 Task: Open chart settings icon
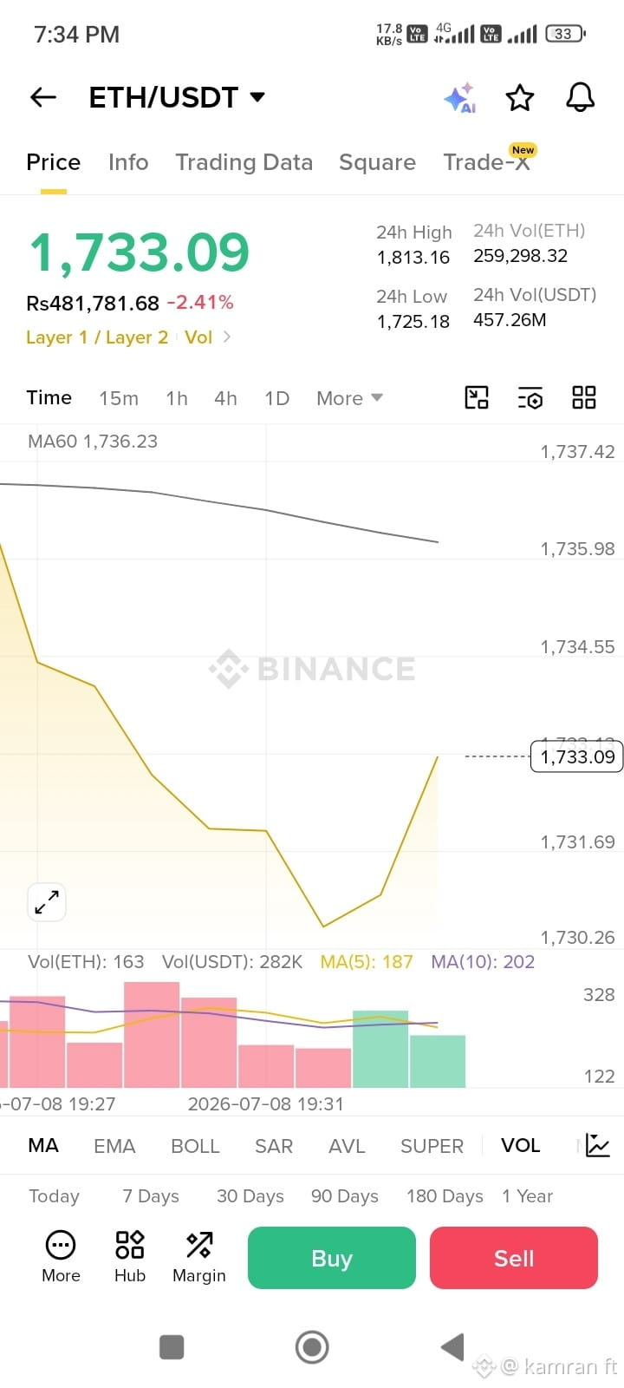[x=530, y=398]
